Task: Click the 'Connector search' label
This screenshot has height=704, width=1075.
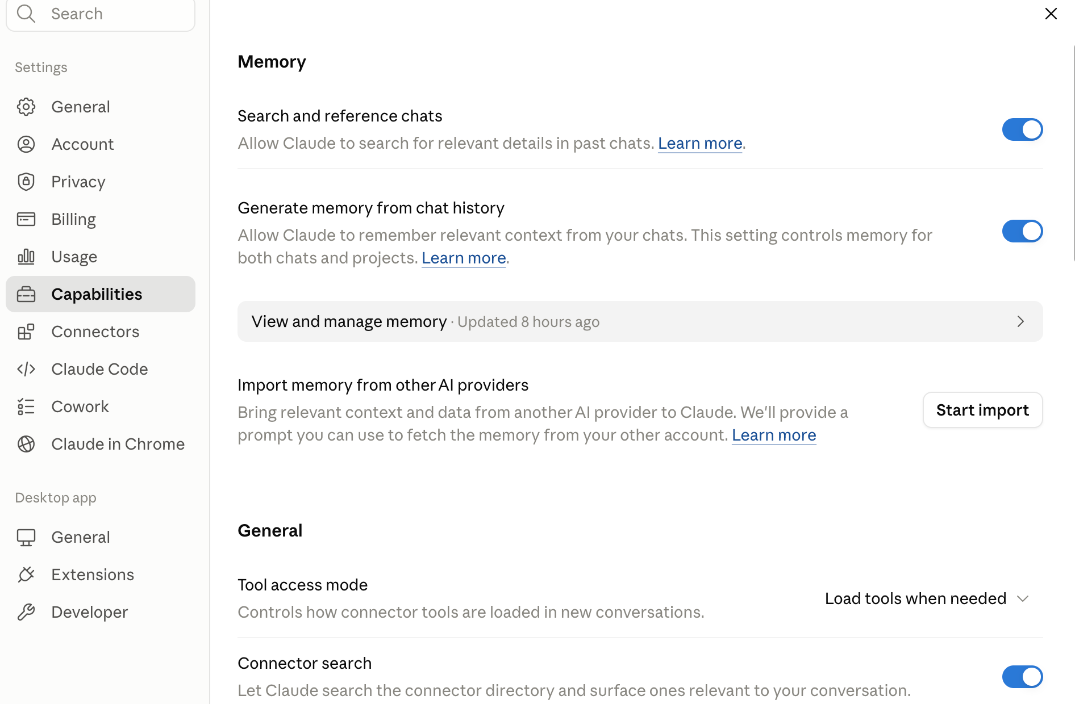Action: (x=305, y=663)
